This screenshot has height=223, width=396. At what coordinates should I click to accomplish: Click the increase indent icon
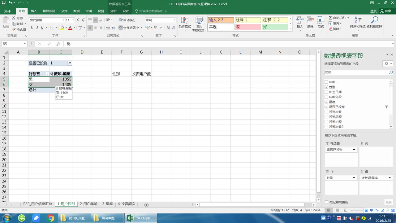[x=114, y=28]
